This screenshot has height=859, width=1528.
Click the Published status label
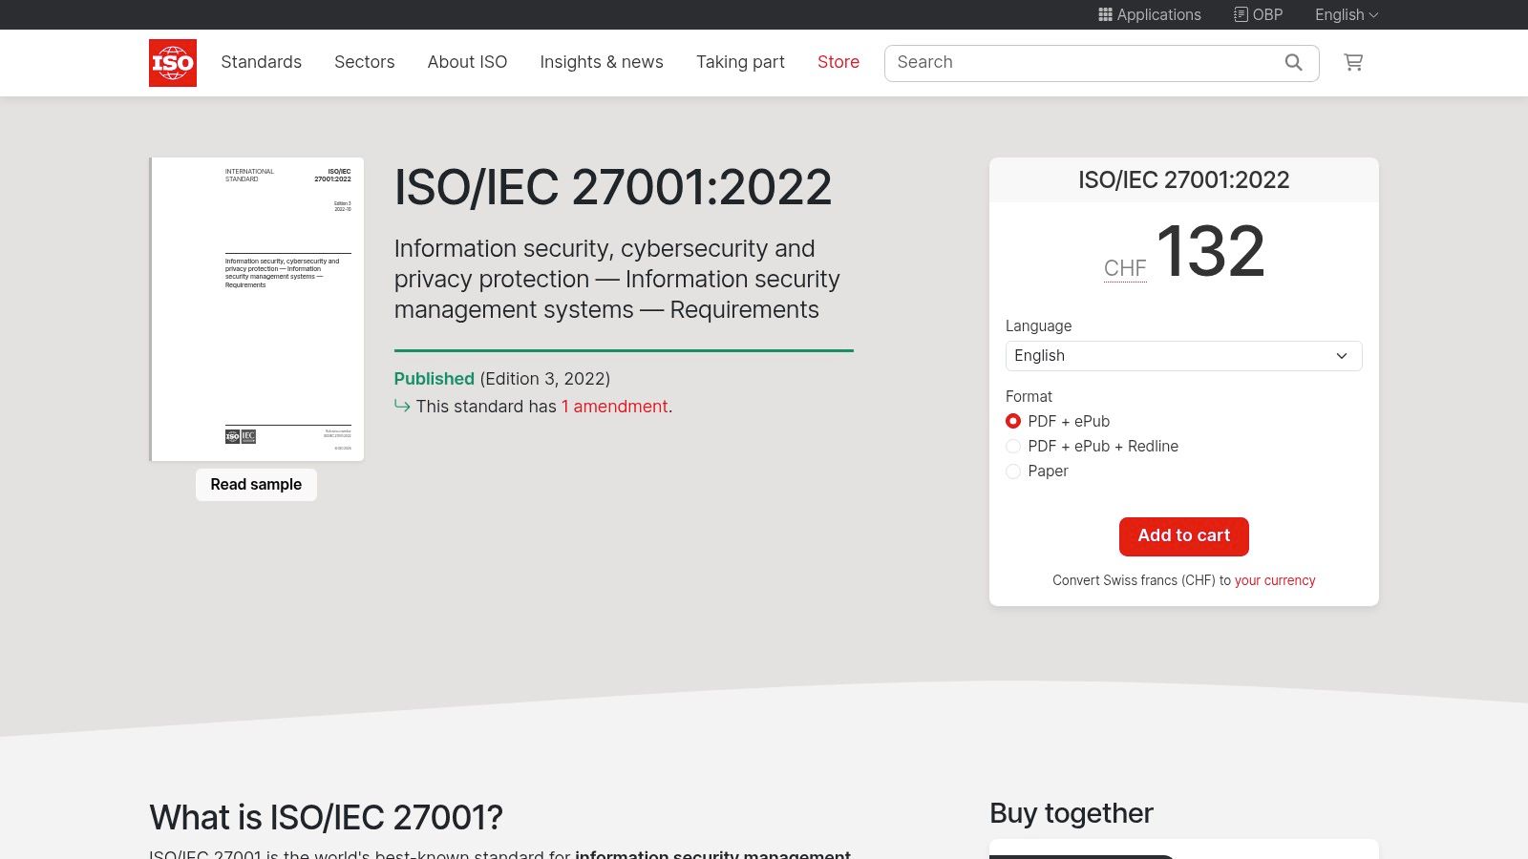435,379
